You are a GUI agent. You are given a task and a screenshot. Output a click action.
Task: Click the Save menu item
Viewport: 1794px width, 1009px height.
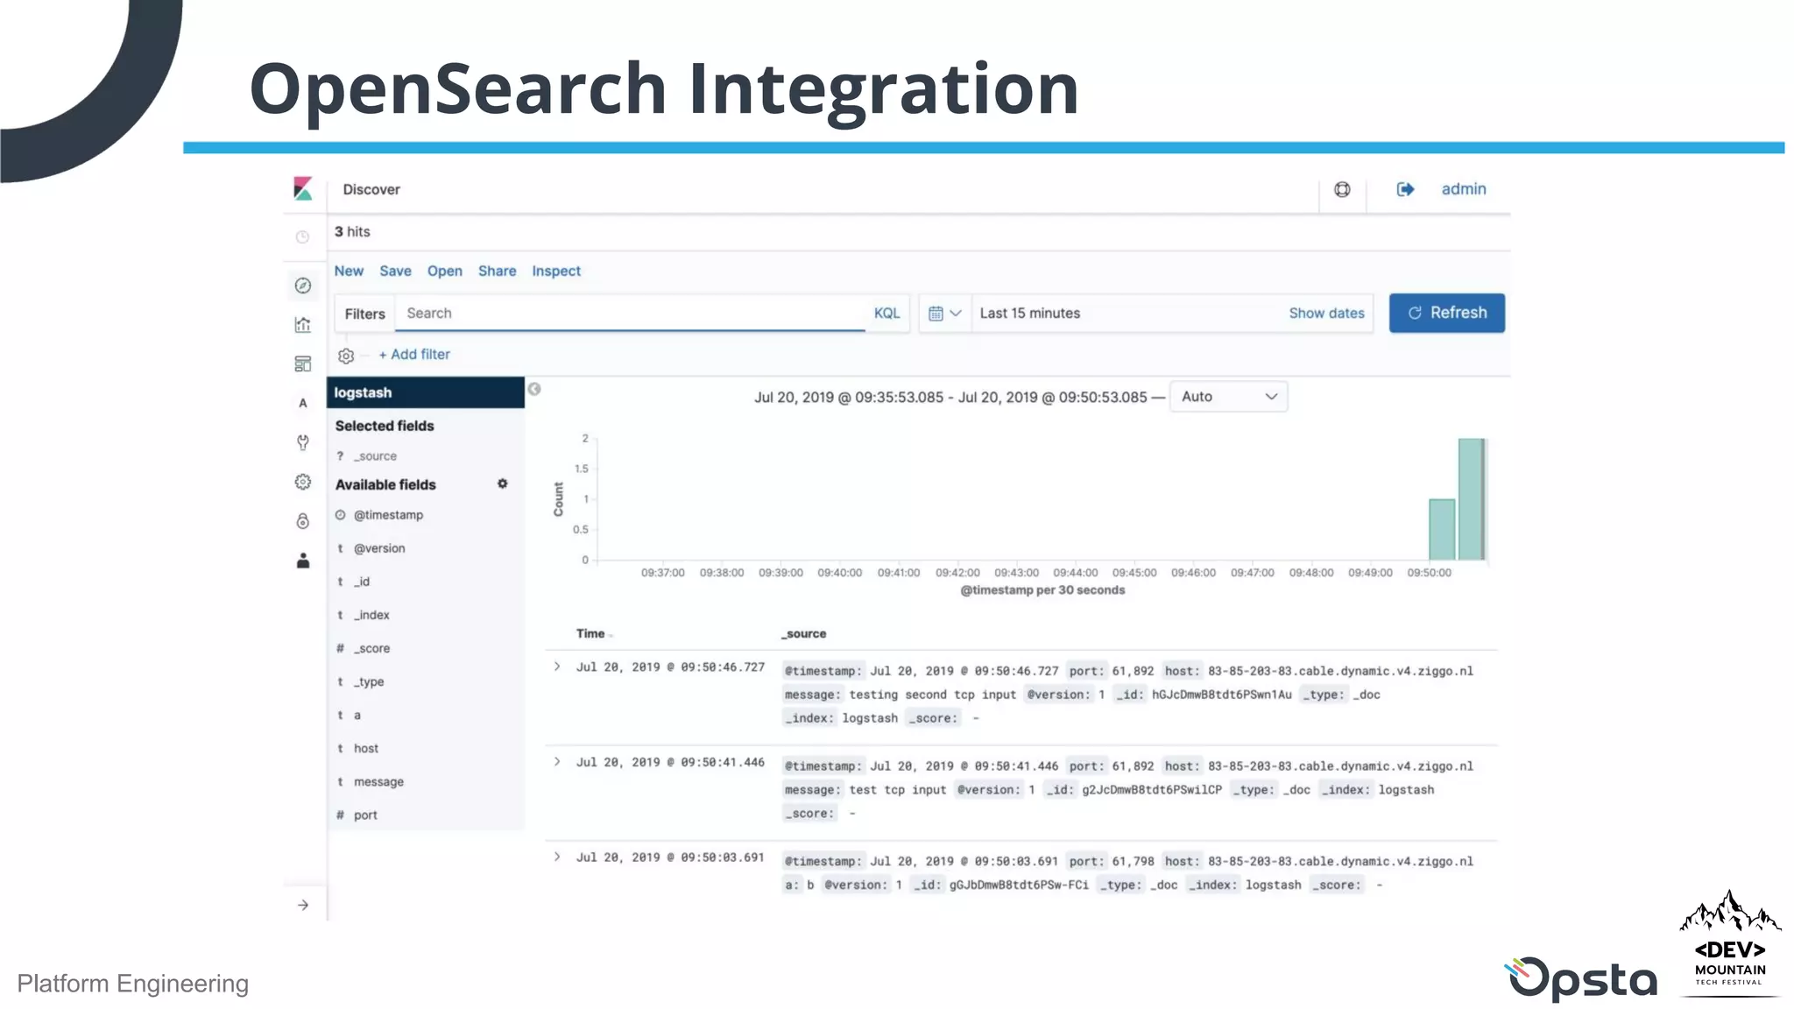tap(395, 272)
